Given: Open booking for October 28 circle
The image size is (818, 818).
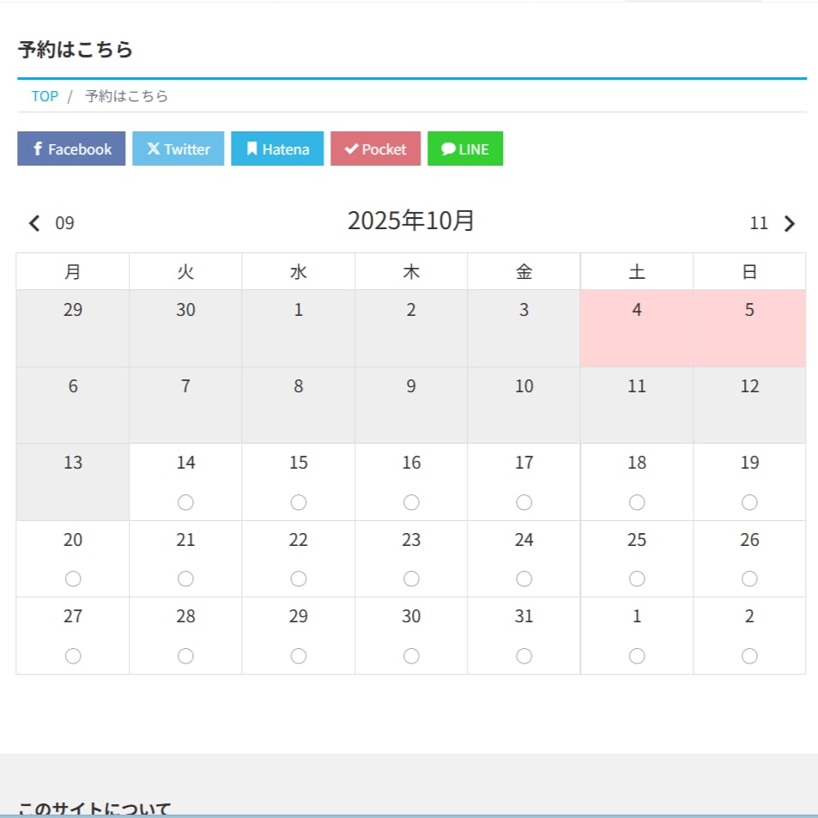Looking at the screenshot, I should [185, 656].
